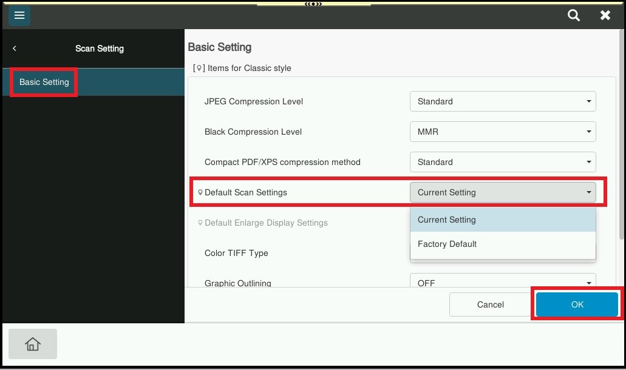626x370 pixels.
Task: Go back using the Scan Setting chevron
Action: coord(15,49)
